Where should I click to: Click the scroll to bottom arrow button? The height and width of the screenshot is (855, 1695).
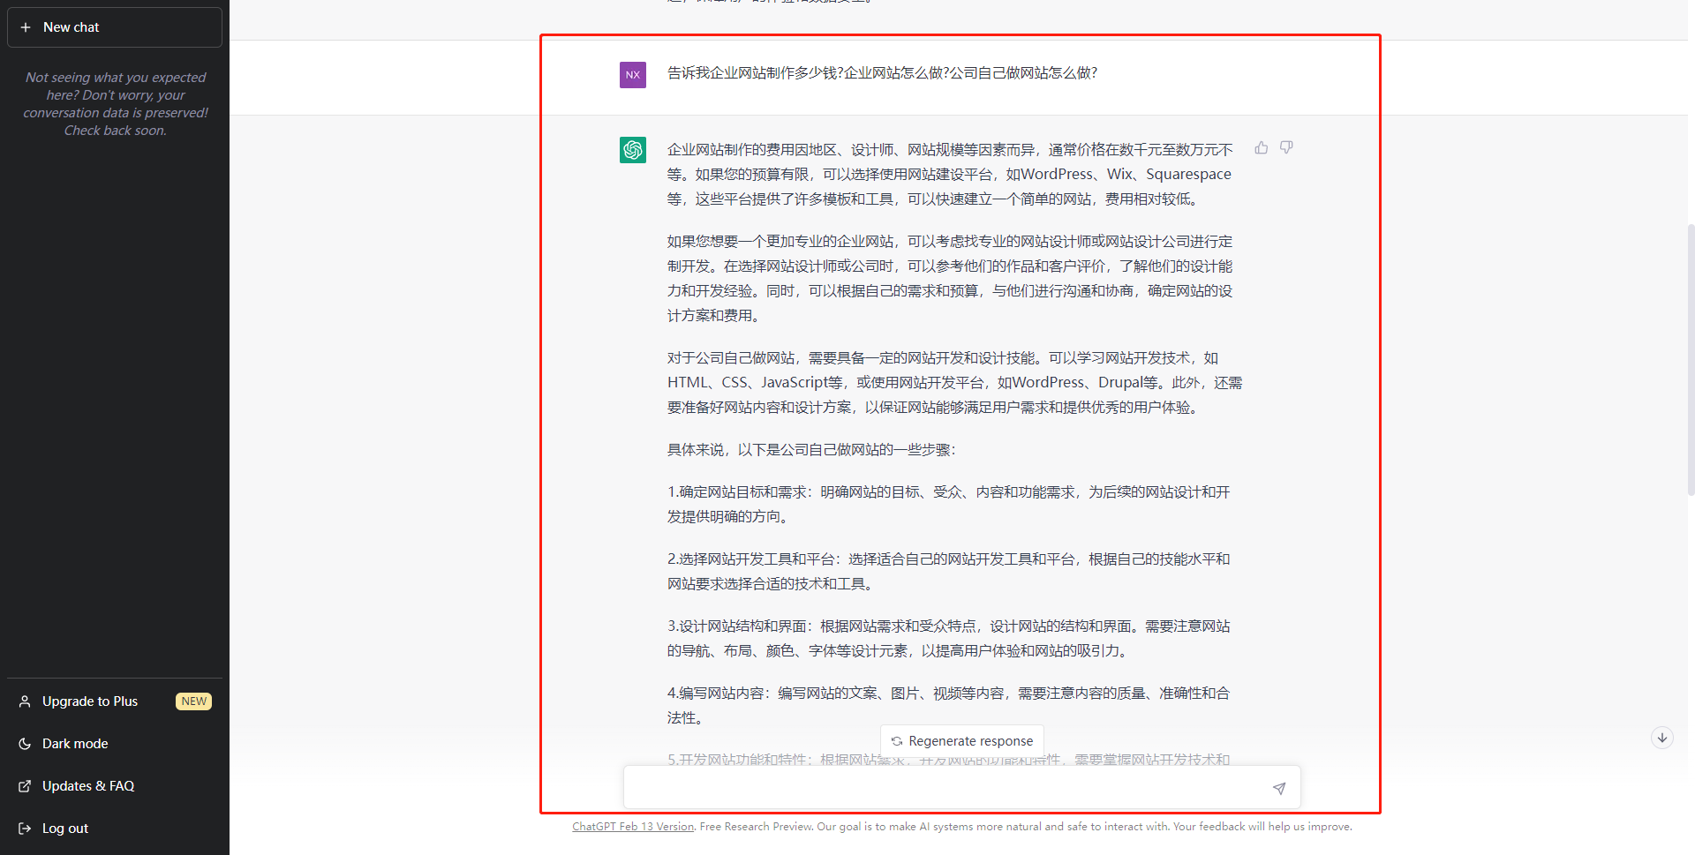click(x=1662, y=738)
